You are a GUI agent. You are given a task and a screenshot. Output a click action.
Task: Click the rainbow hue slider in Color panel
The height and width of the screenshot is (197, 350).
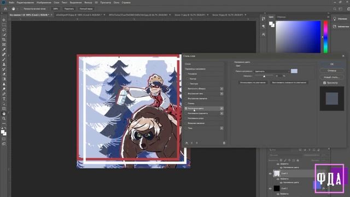tap(326, 37)
